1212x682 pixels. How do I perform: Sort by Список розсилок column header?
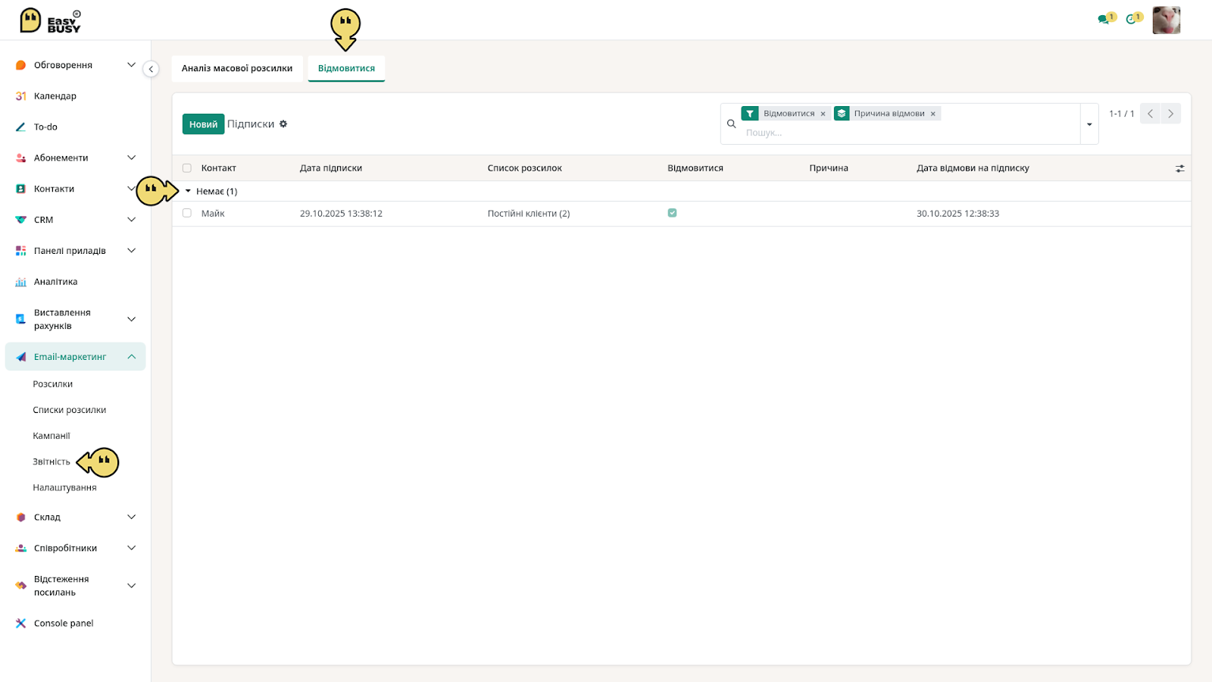[x=525, y=168]
